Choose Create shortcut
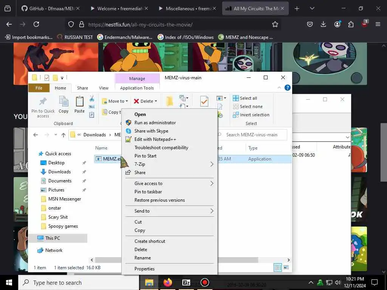The image size is (387, 290). [x=150, y=241]
